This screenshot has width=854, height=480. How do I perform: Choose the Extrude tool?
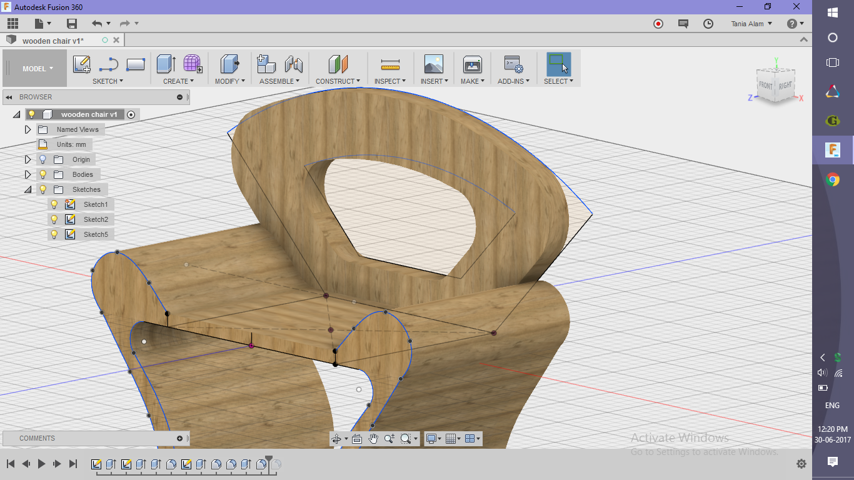[x=166, y=64]
